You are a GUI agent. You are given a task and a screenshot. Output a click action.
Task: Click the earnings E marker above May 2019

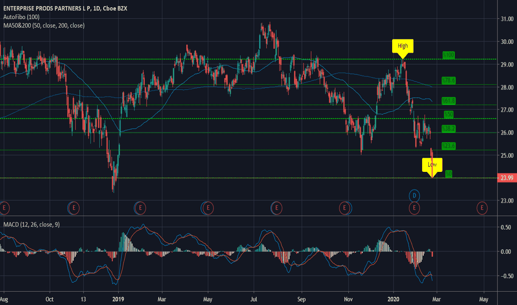pos(207,208)
